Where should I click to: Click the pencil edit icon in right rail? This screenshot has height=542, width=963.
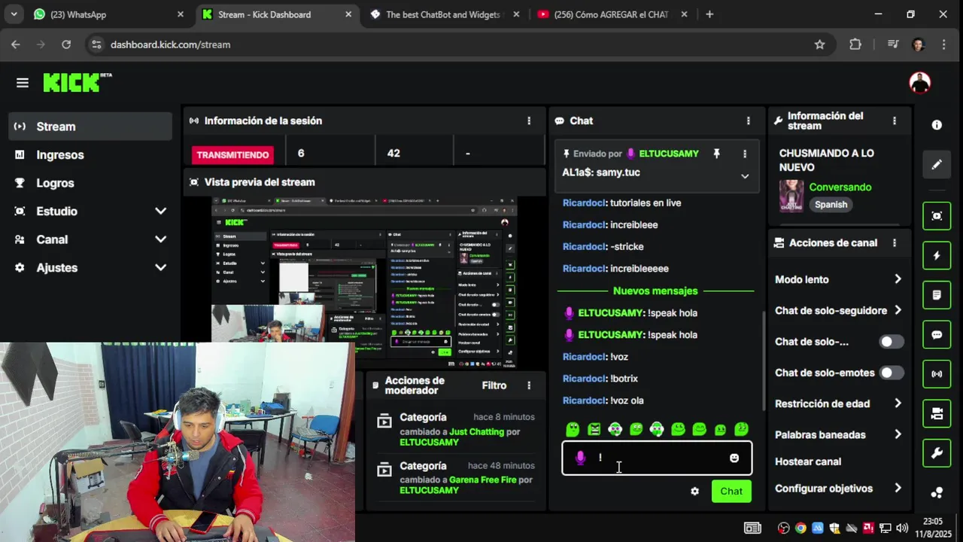[x=937, y=164]
